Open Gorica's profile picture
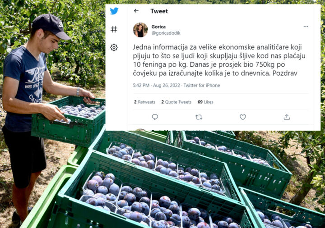This screenshot has width=325, height=228. tap(140, 30)
